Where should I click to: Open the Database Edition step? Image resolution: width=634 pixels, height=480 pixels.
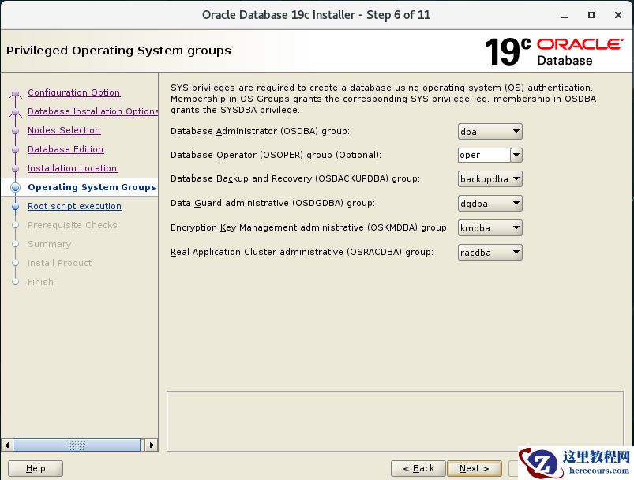tap(66, 149)
